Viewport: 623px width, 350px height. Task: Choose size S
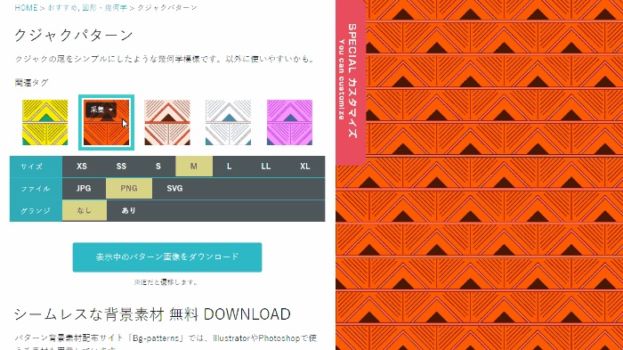tap(158, 167)
